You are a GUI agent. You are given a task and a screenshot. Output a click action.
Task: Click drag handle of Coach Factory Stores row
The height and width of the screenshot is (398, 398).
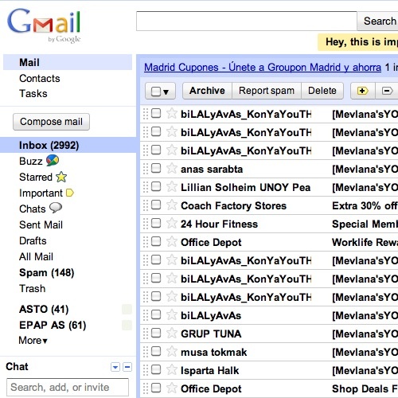coord(146,205)
